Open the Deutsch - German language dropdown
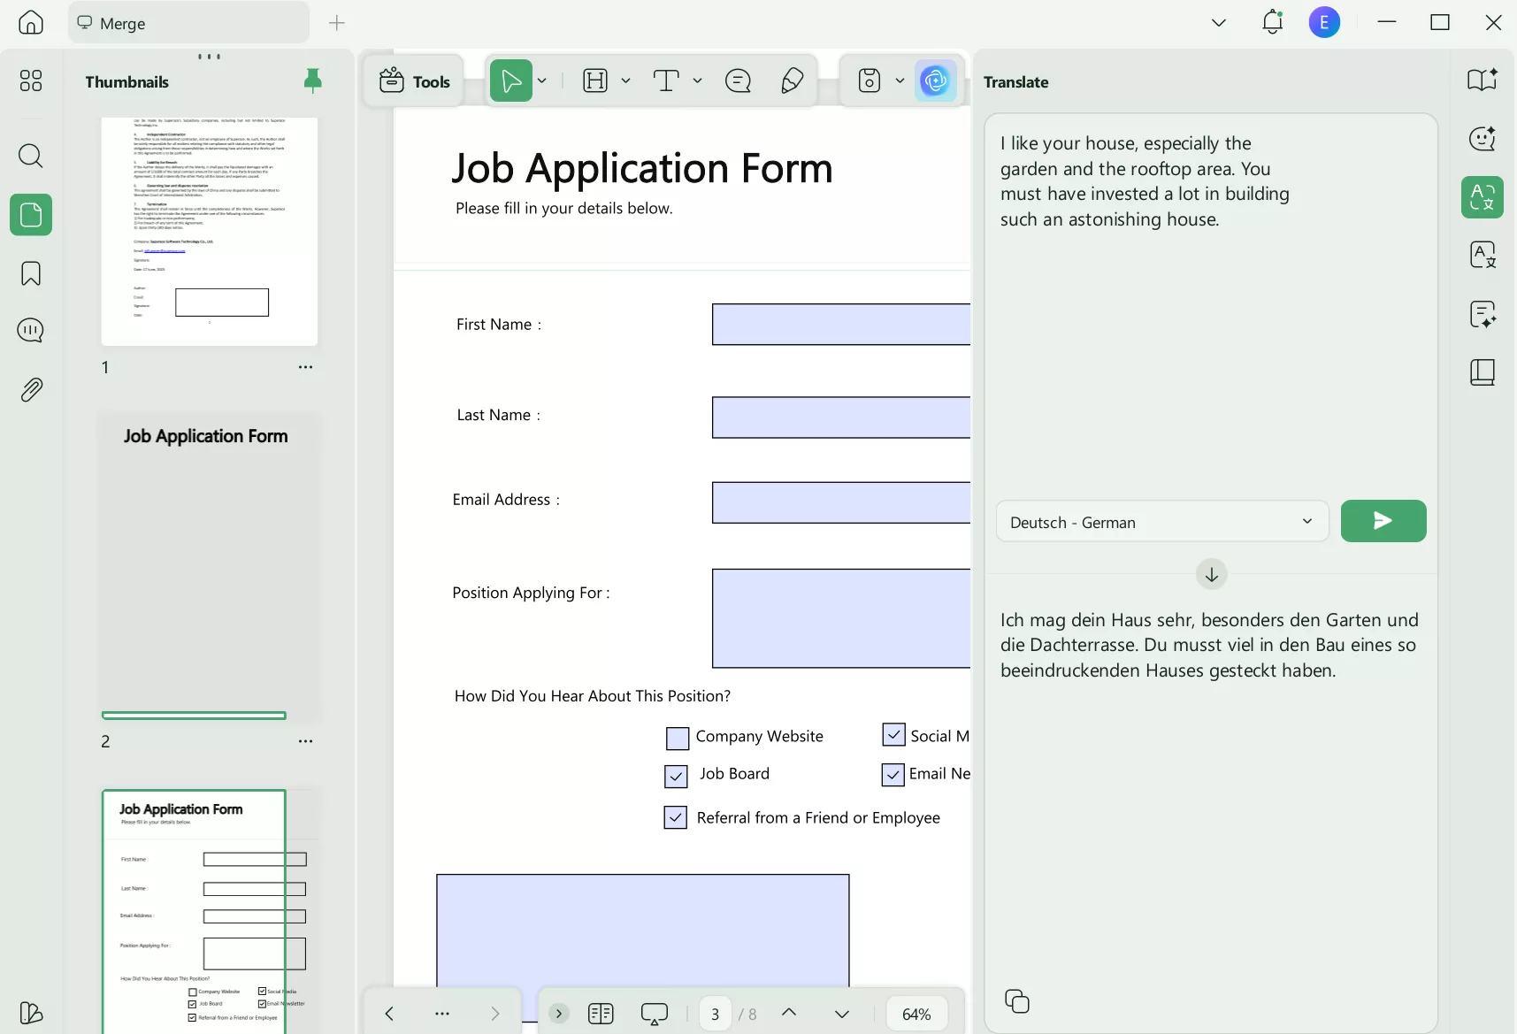Viewport: 1517px width, 1034px height. click(x=1162, y=522)
